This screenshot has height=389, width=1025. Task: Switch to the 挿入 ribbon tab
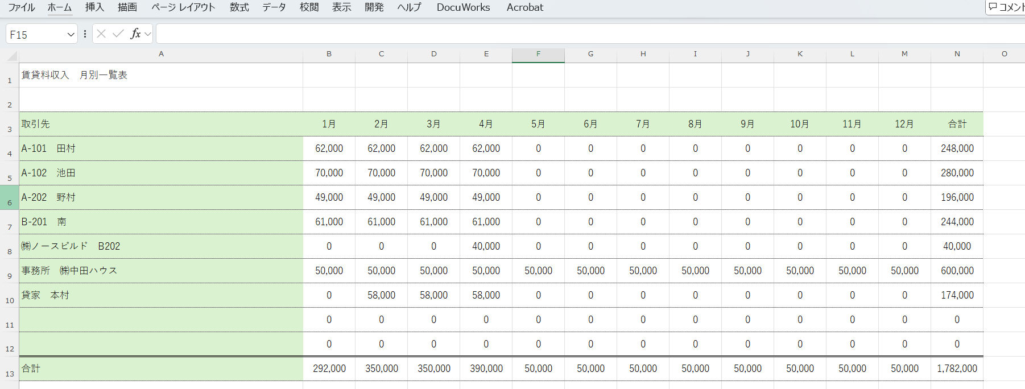coord(94,7)
